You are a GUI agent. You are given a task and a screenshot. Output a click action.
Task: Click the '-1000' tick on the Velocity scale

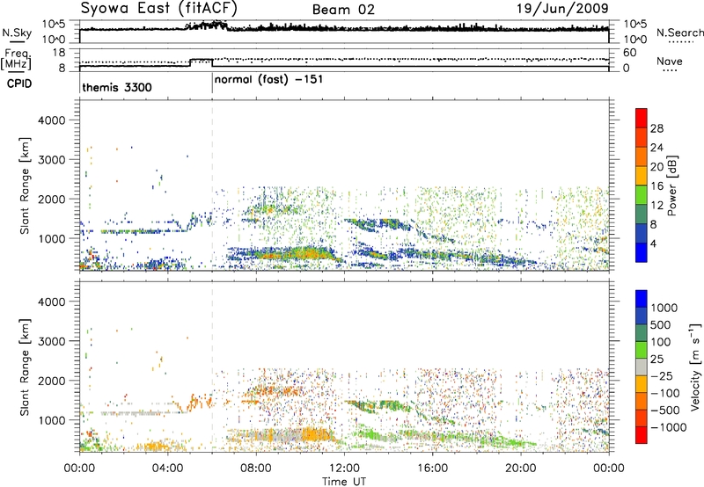click(668, 427)
